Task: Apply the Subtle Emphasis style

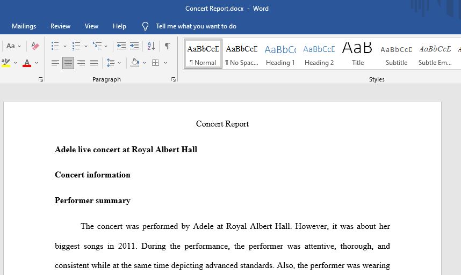Action: point(435,54)
